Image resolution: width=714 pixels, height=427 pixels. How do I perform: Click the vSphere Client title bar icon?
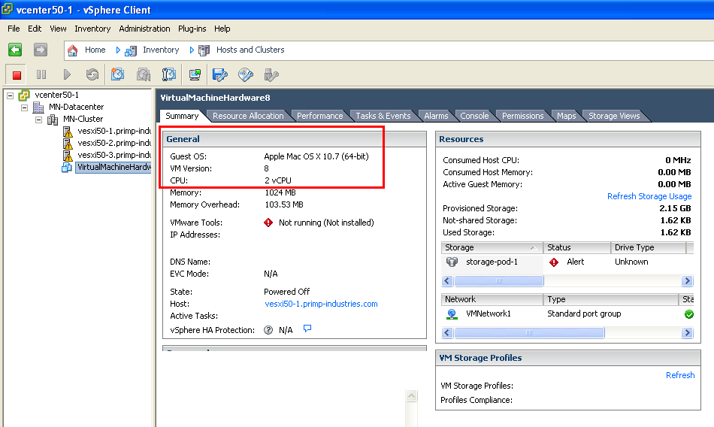point(8,9)
